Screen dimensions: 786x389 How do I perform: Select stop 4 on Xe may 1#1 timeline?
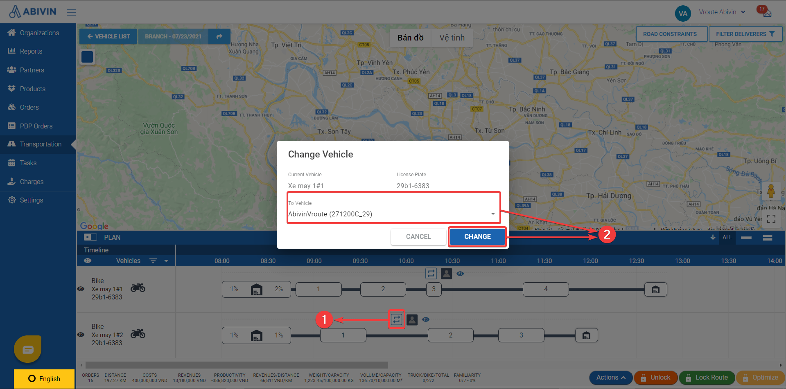546,289
